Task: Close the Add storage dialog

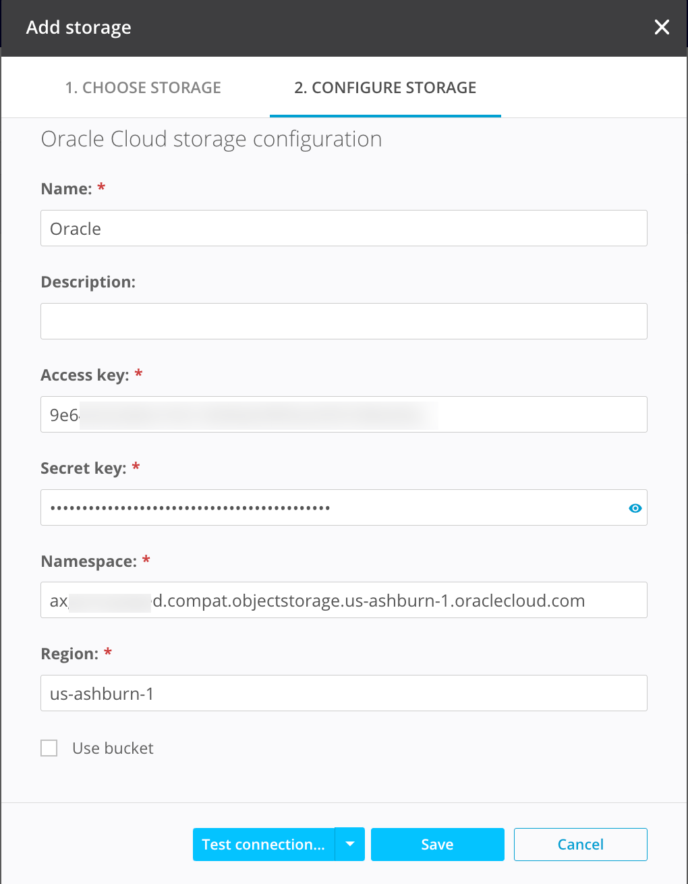Action: [x=662, y=27]
